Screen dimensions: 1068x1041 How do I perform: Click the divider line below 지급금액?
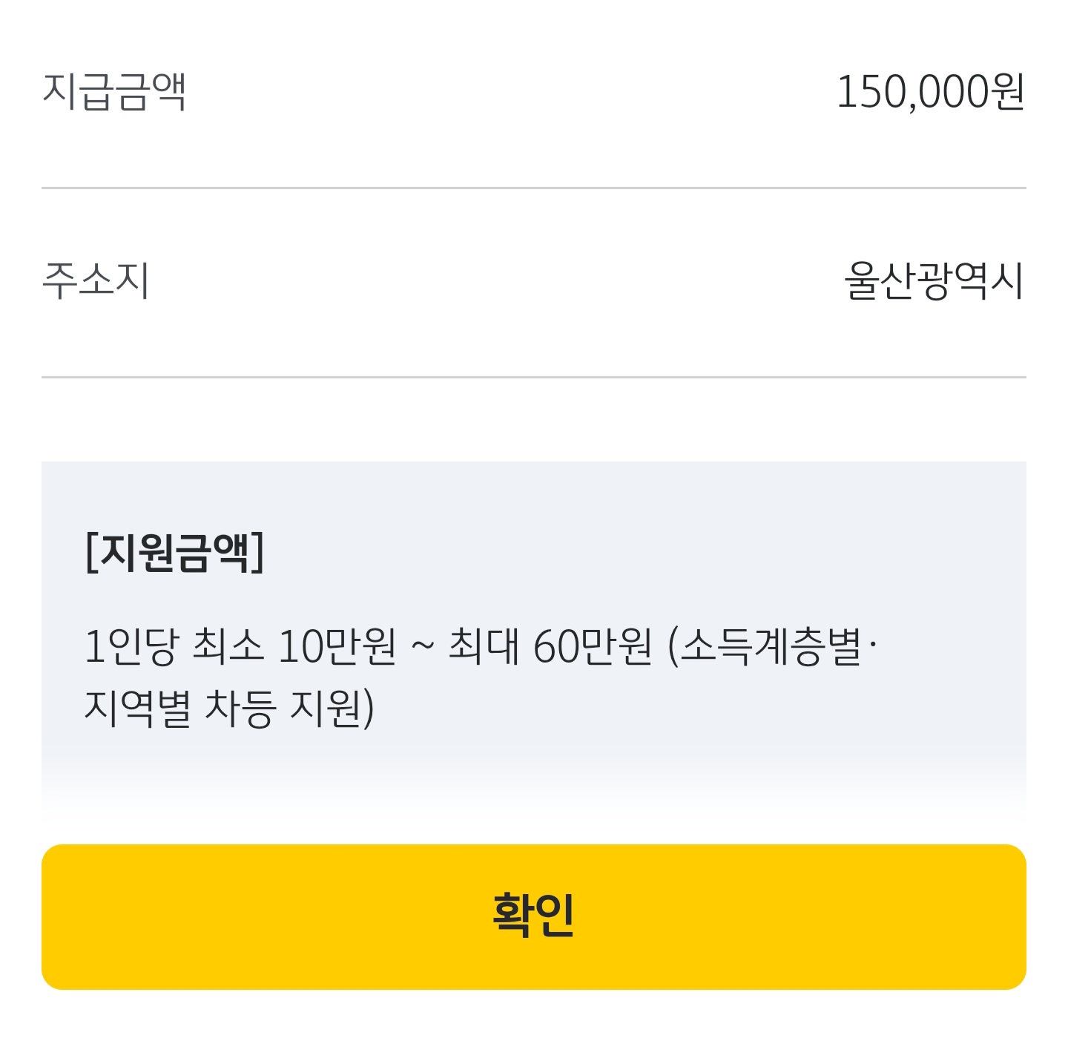click(x=534, y=188)
